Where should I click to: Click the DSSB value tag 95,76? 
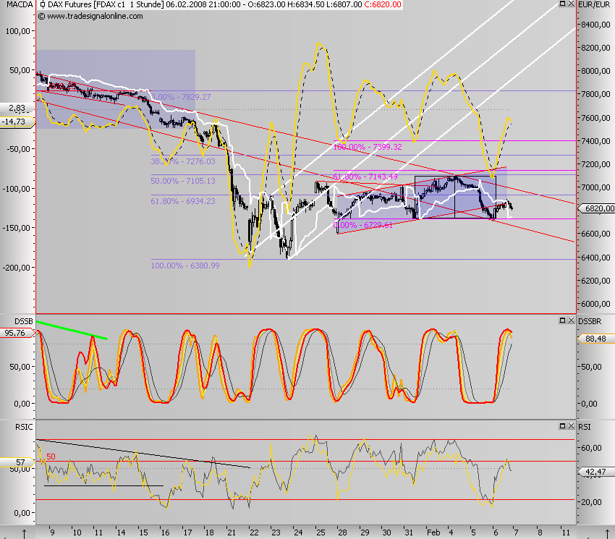pyautogui.click(x=16, y=333)
